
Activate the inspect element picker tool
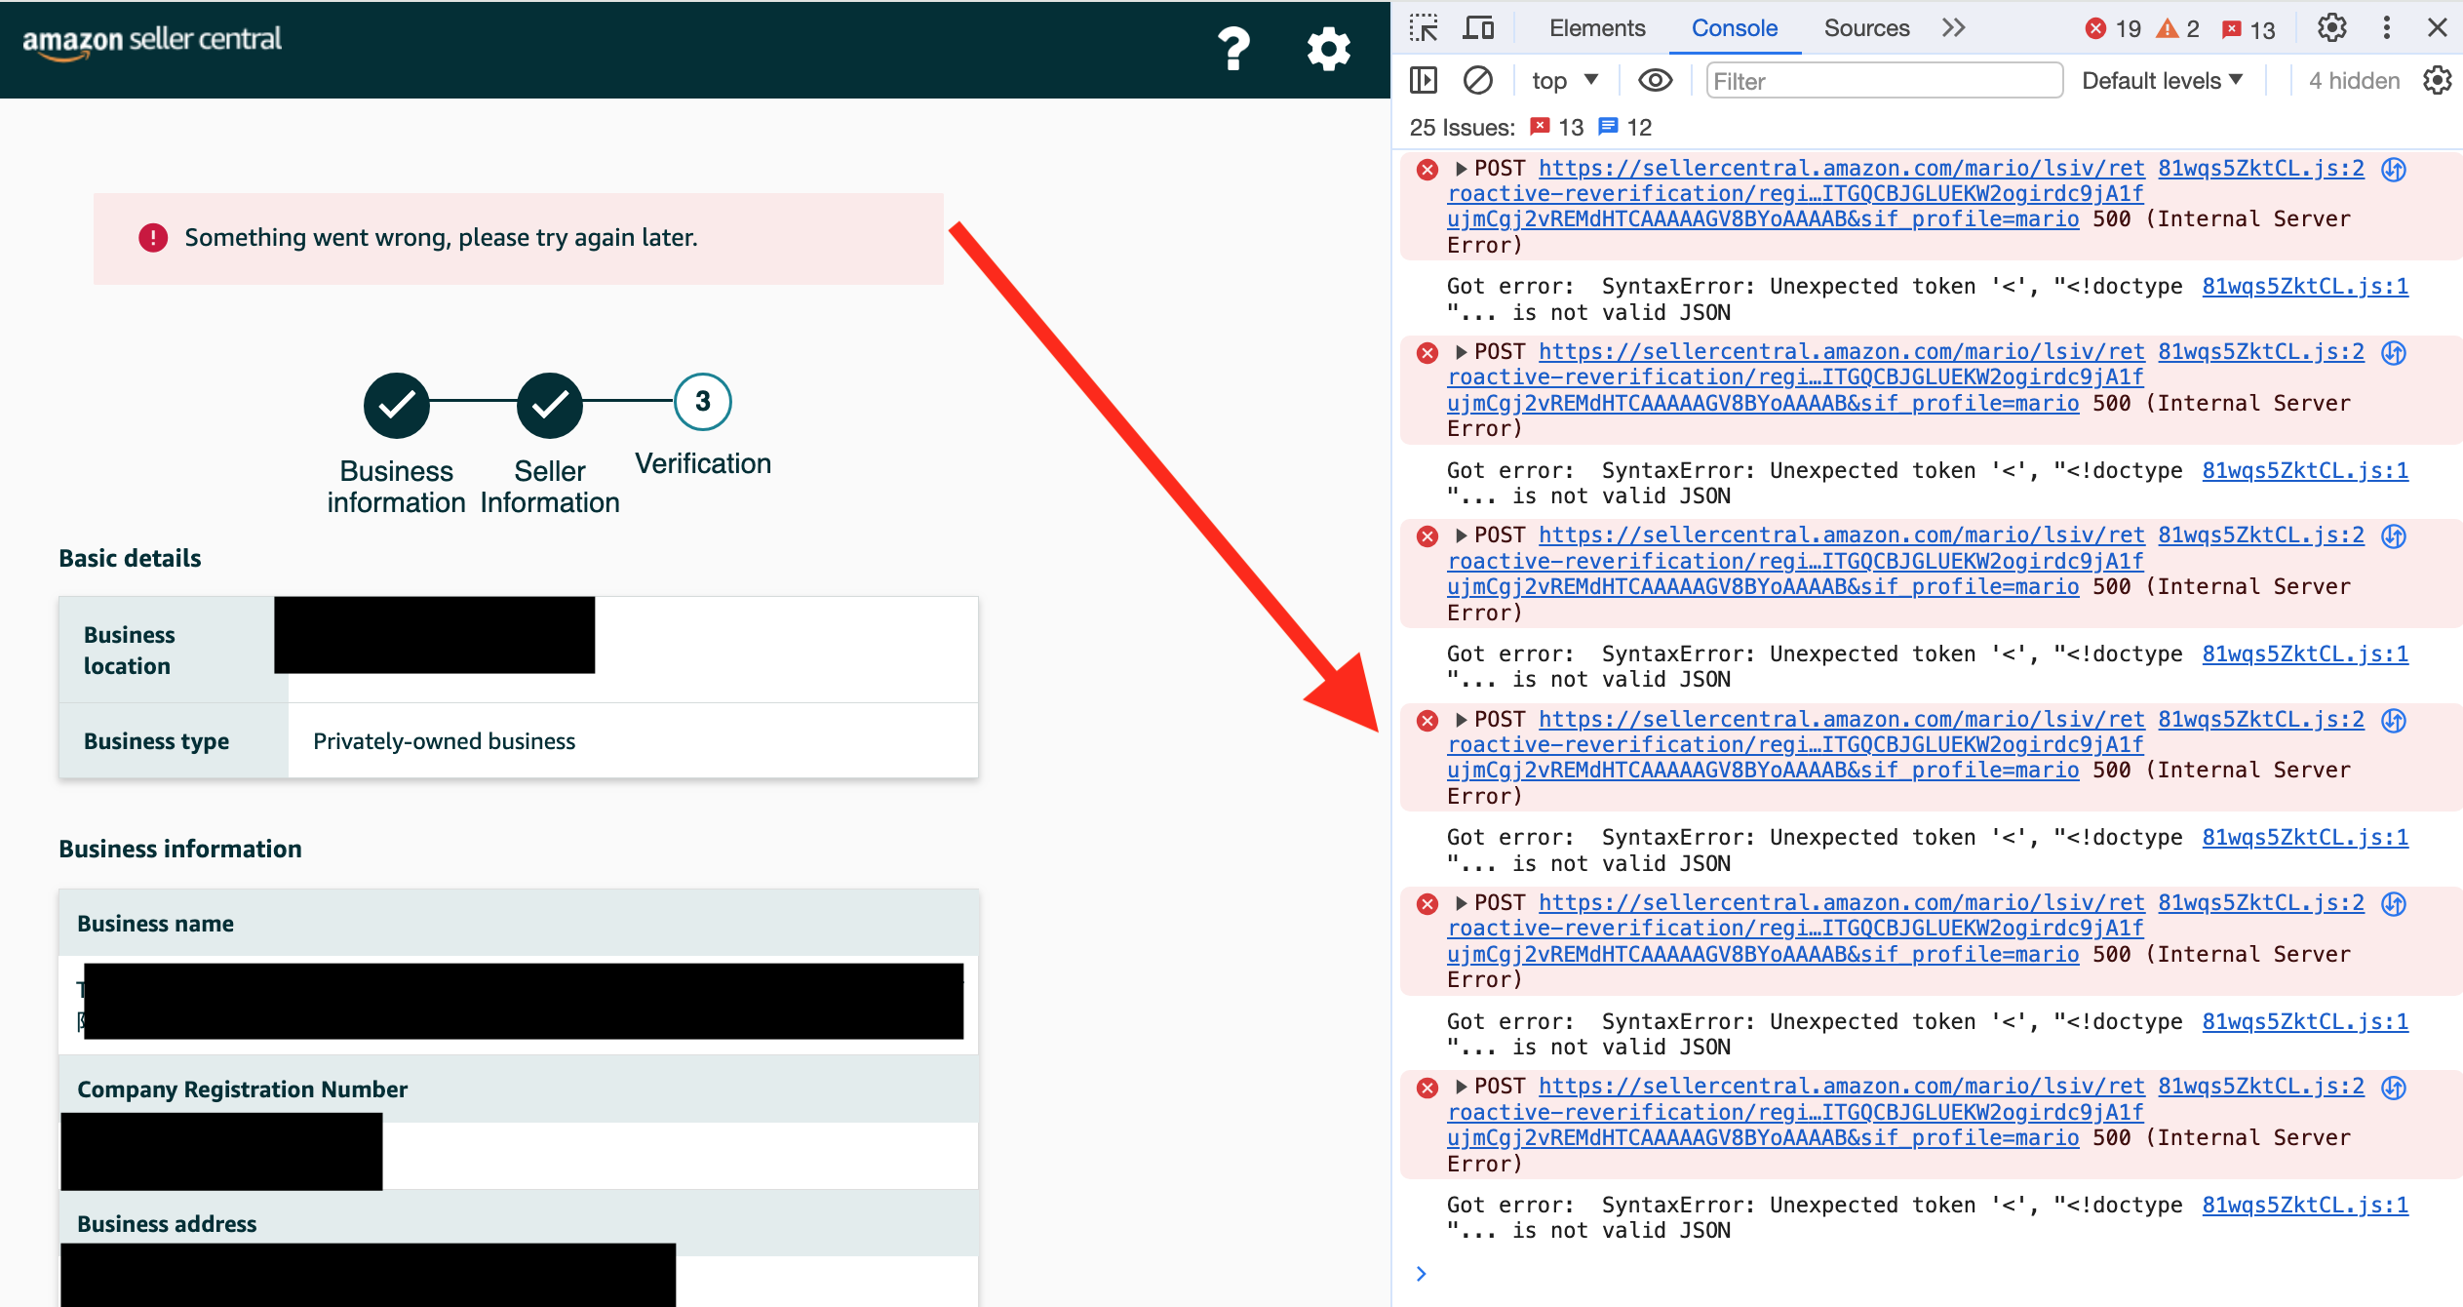pyautogui.click(x=1424, y=27)
